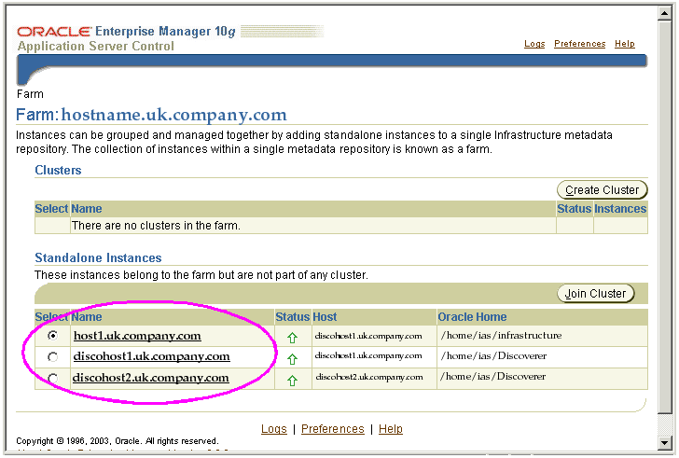This screenshot has width=679, height=458.
Task: Click the up status arrow for discohost1.uk.company.com
Action: [292, 359]
